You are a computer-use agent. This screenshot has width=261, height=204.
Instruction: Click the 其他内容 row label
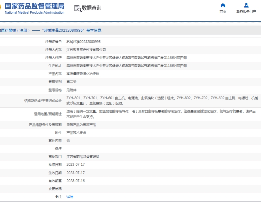pos(55,141)
